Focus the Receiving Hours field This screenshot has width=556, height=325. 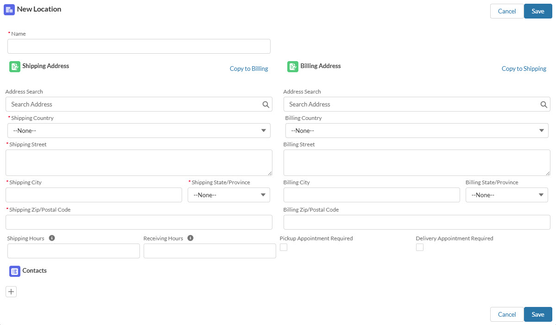coord(210,251)
